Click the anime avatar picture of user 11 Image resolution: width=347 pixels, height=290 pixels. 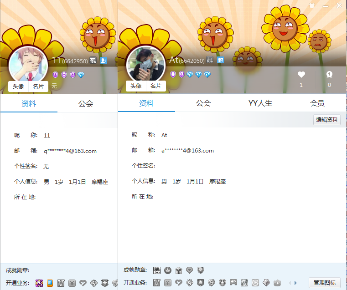point(28,64)
